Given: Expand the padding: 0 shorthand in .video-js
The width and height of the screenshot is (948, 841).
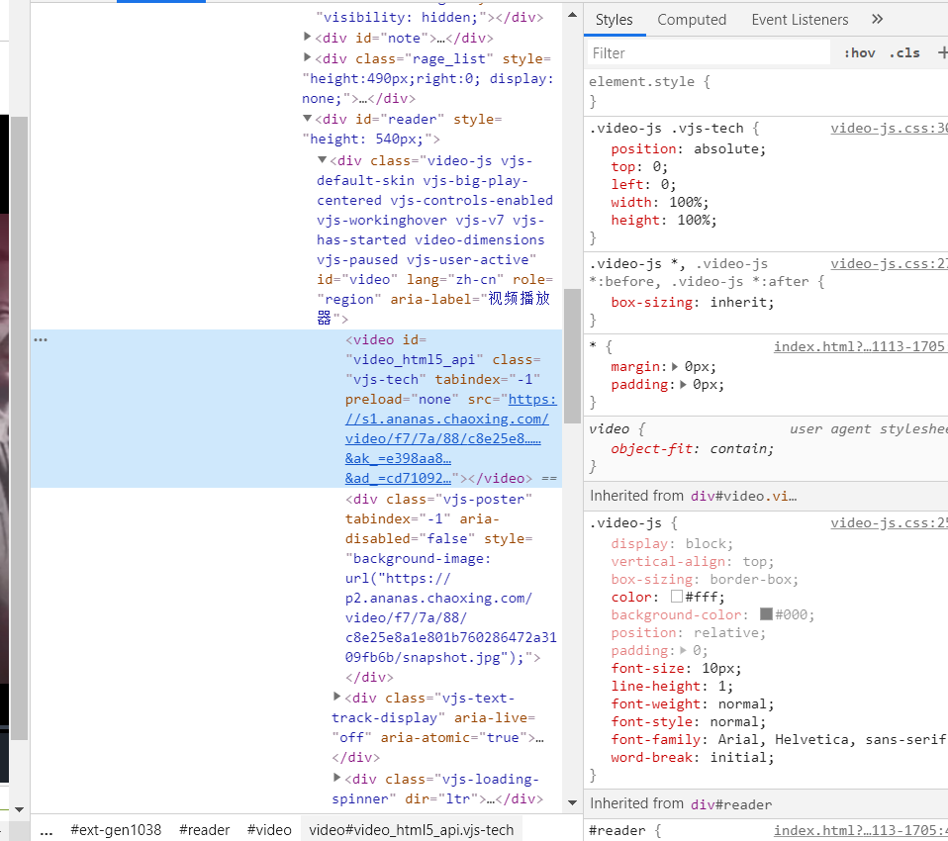Looking at the screenshot, I should pos(683,651).
